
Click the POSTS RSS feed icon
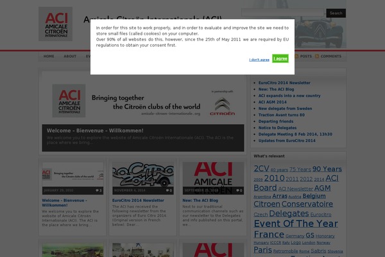(x=296, y=57)
